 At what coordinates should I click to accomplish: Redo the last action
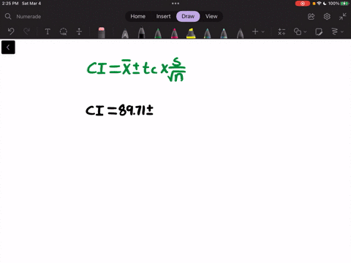[26, 31]
